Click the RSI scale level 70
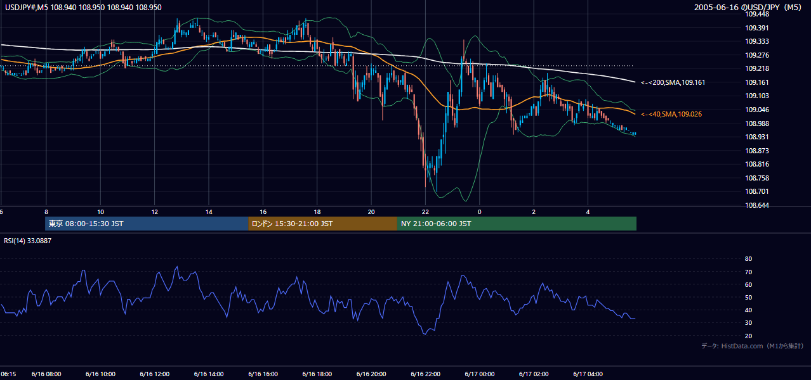This screenshot has height=380, width=811. click(748, 272)
